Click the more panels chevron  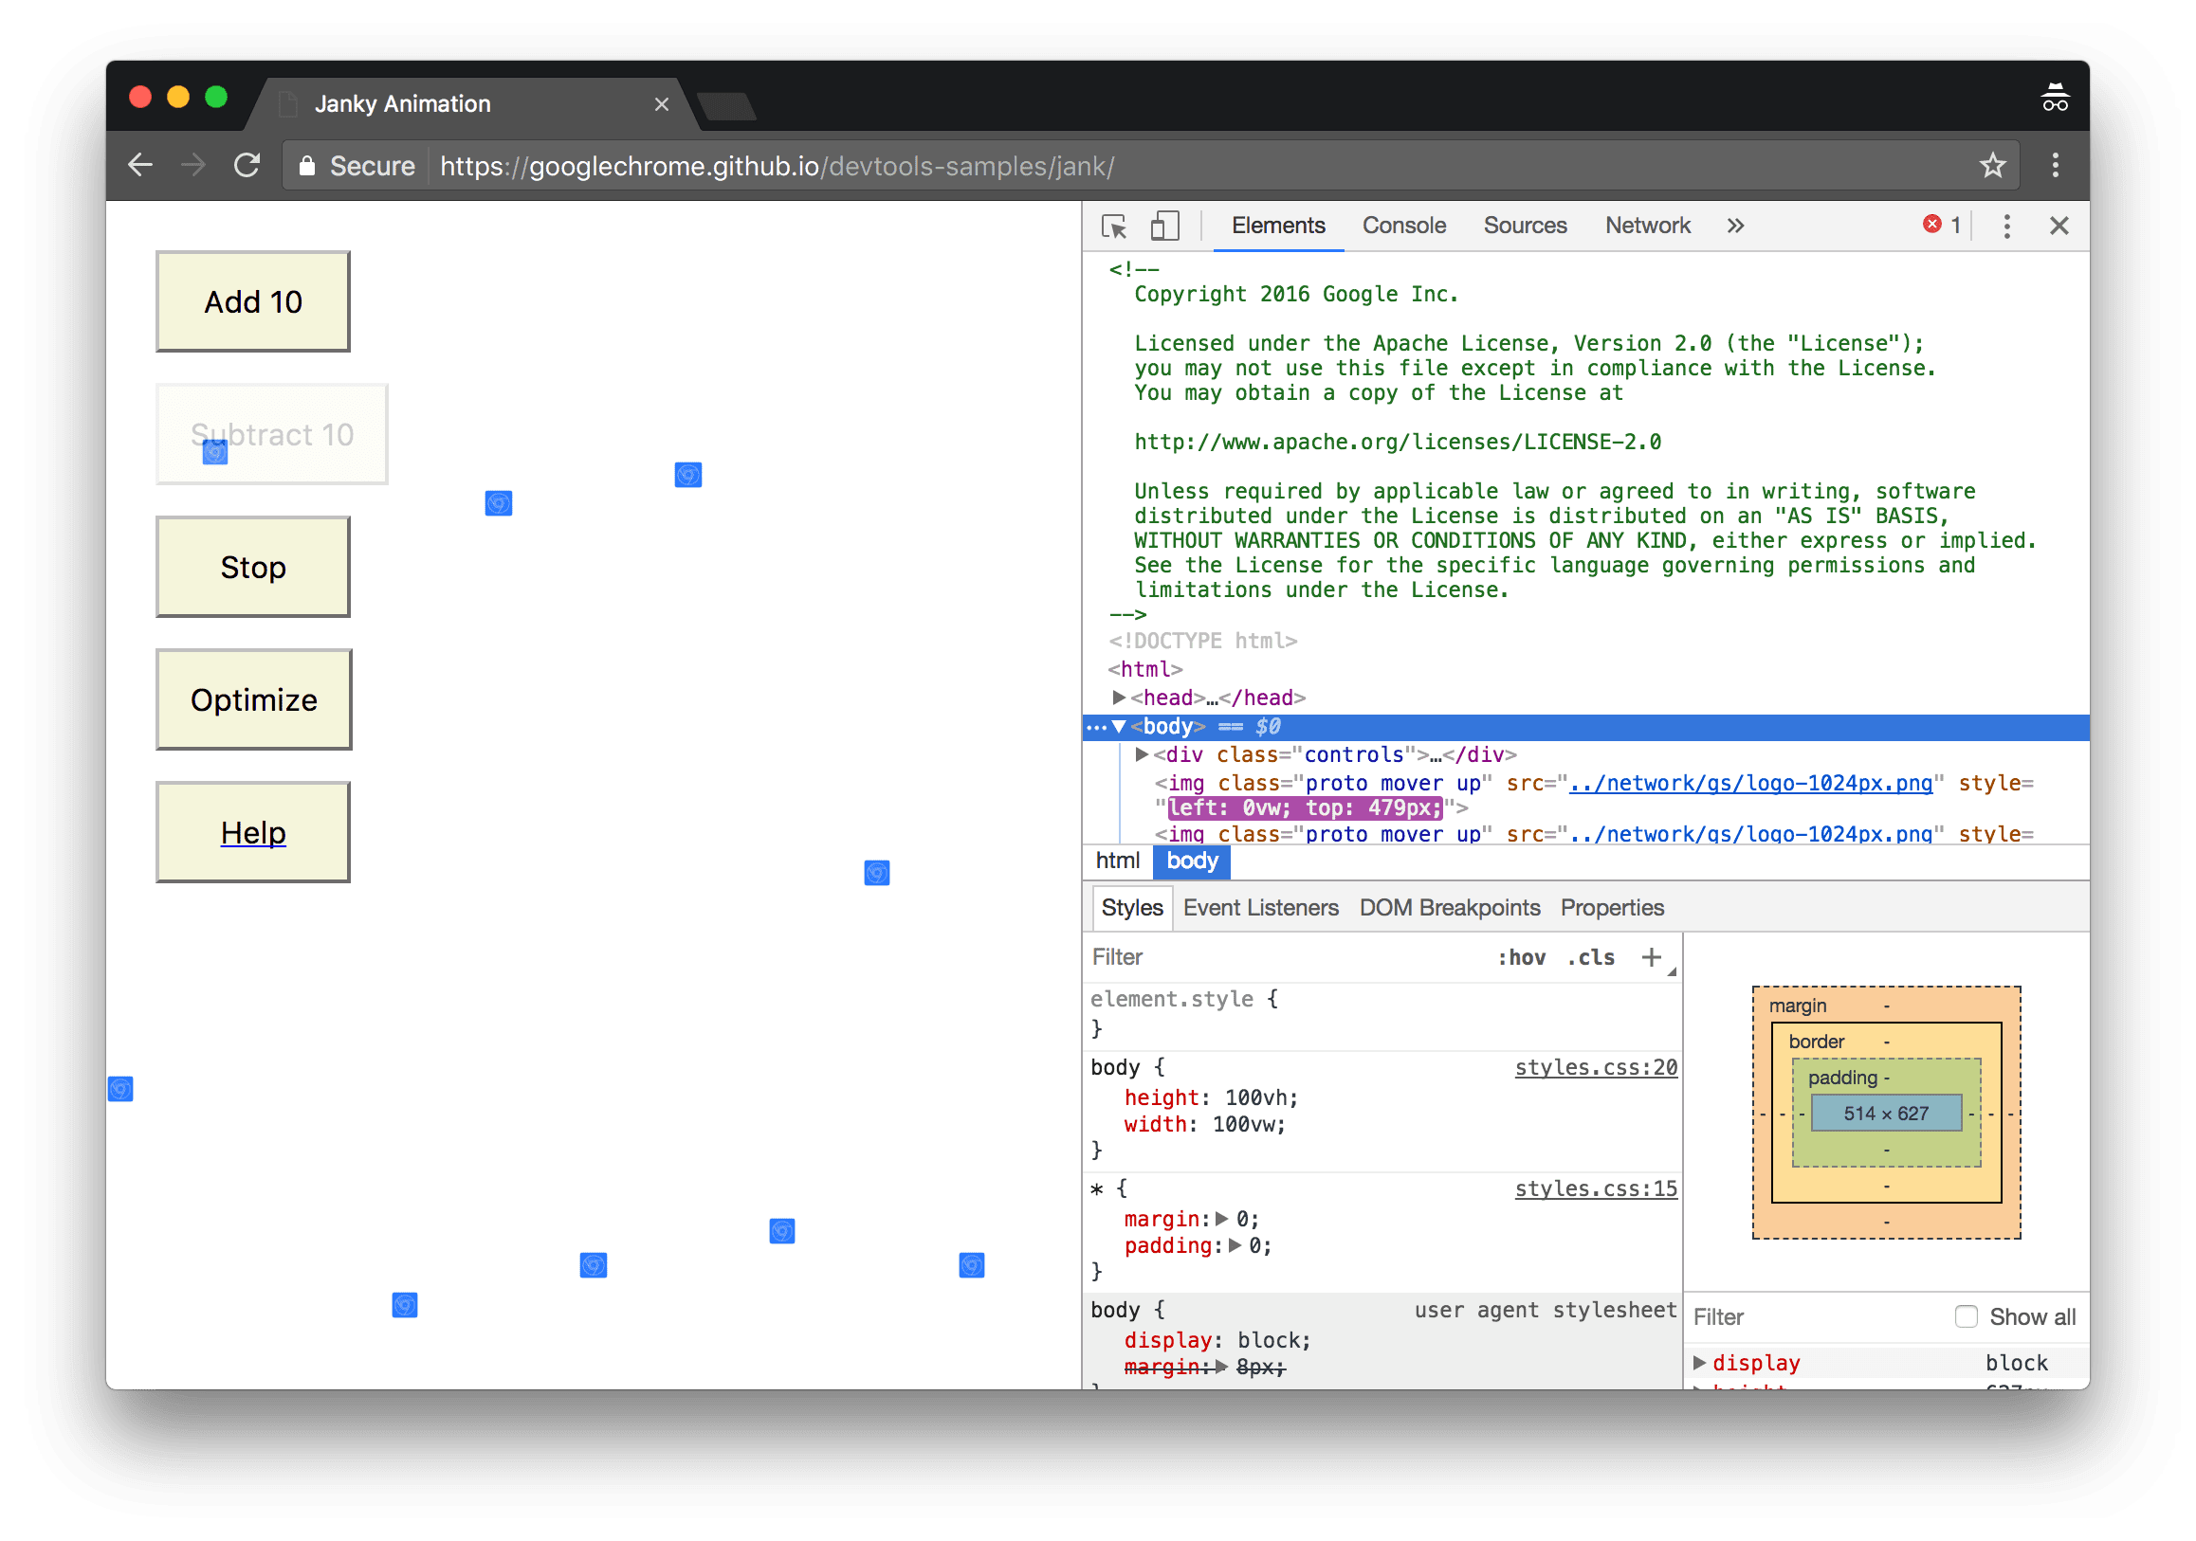[x=1734, y=226]
